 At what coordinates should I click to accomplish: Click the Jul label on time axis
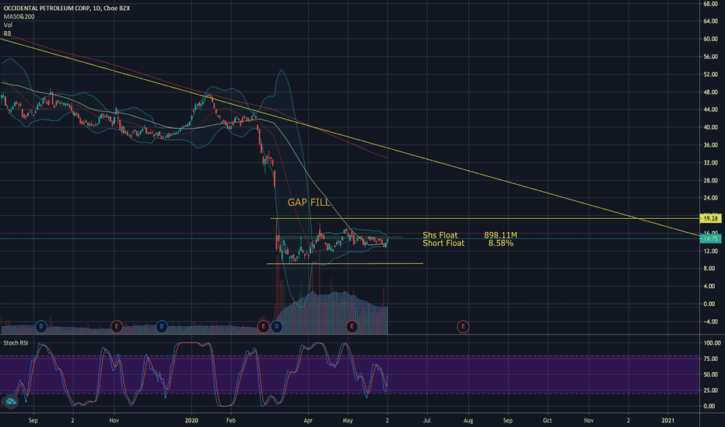(x=427, y=421)
